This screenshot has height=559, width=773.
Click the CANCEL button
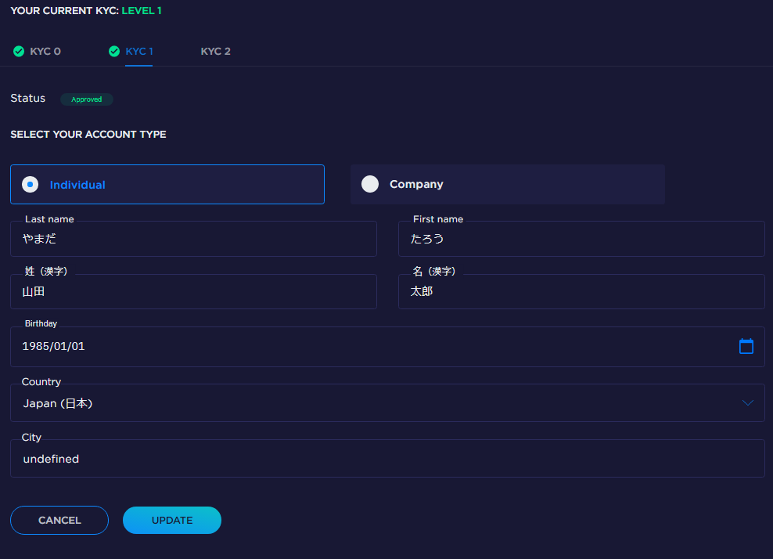click(x=59, y=520)
